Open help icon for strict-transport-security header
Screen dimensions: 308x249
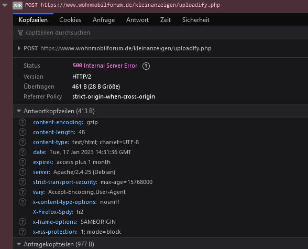tap(23, 182)
